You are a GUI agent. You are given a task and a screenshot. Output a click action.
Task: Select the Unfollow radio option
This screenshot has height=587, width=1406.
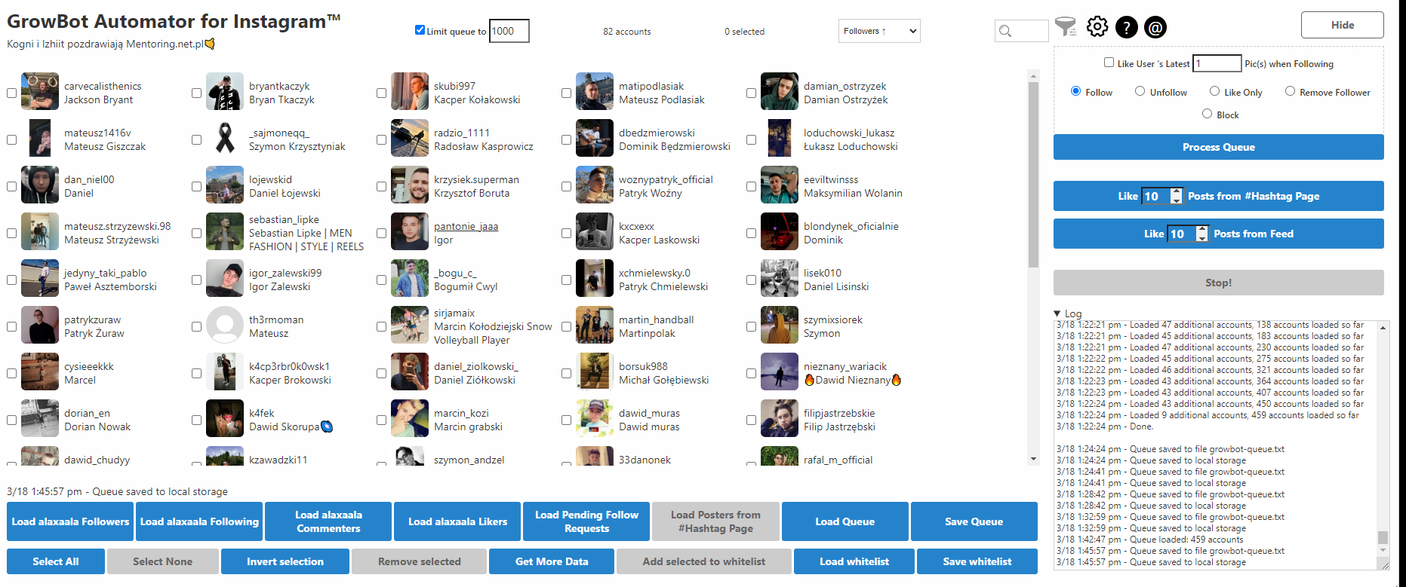pyautogui.click(x=1140, y=91)
